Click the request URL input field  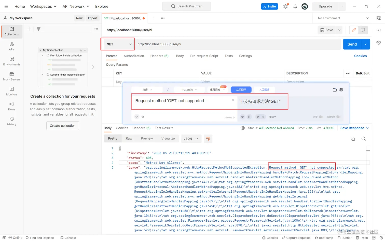[x=238, y=44]
